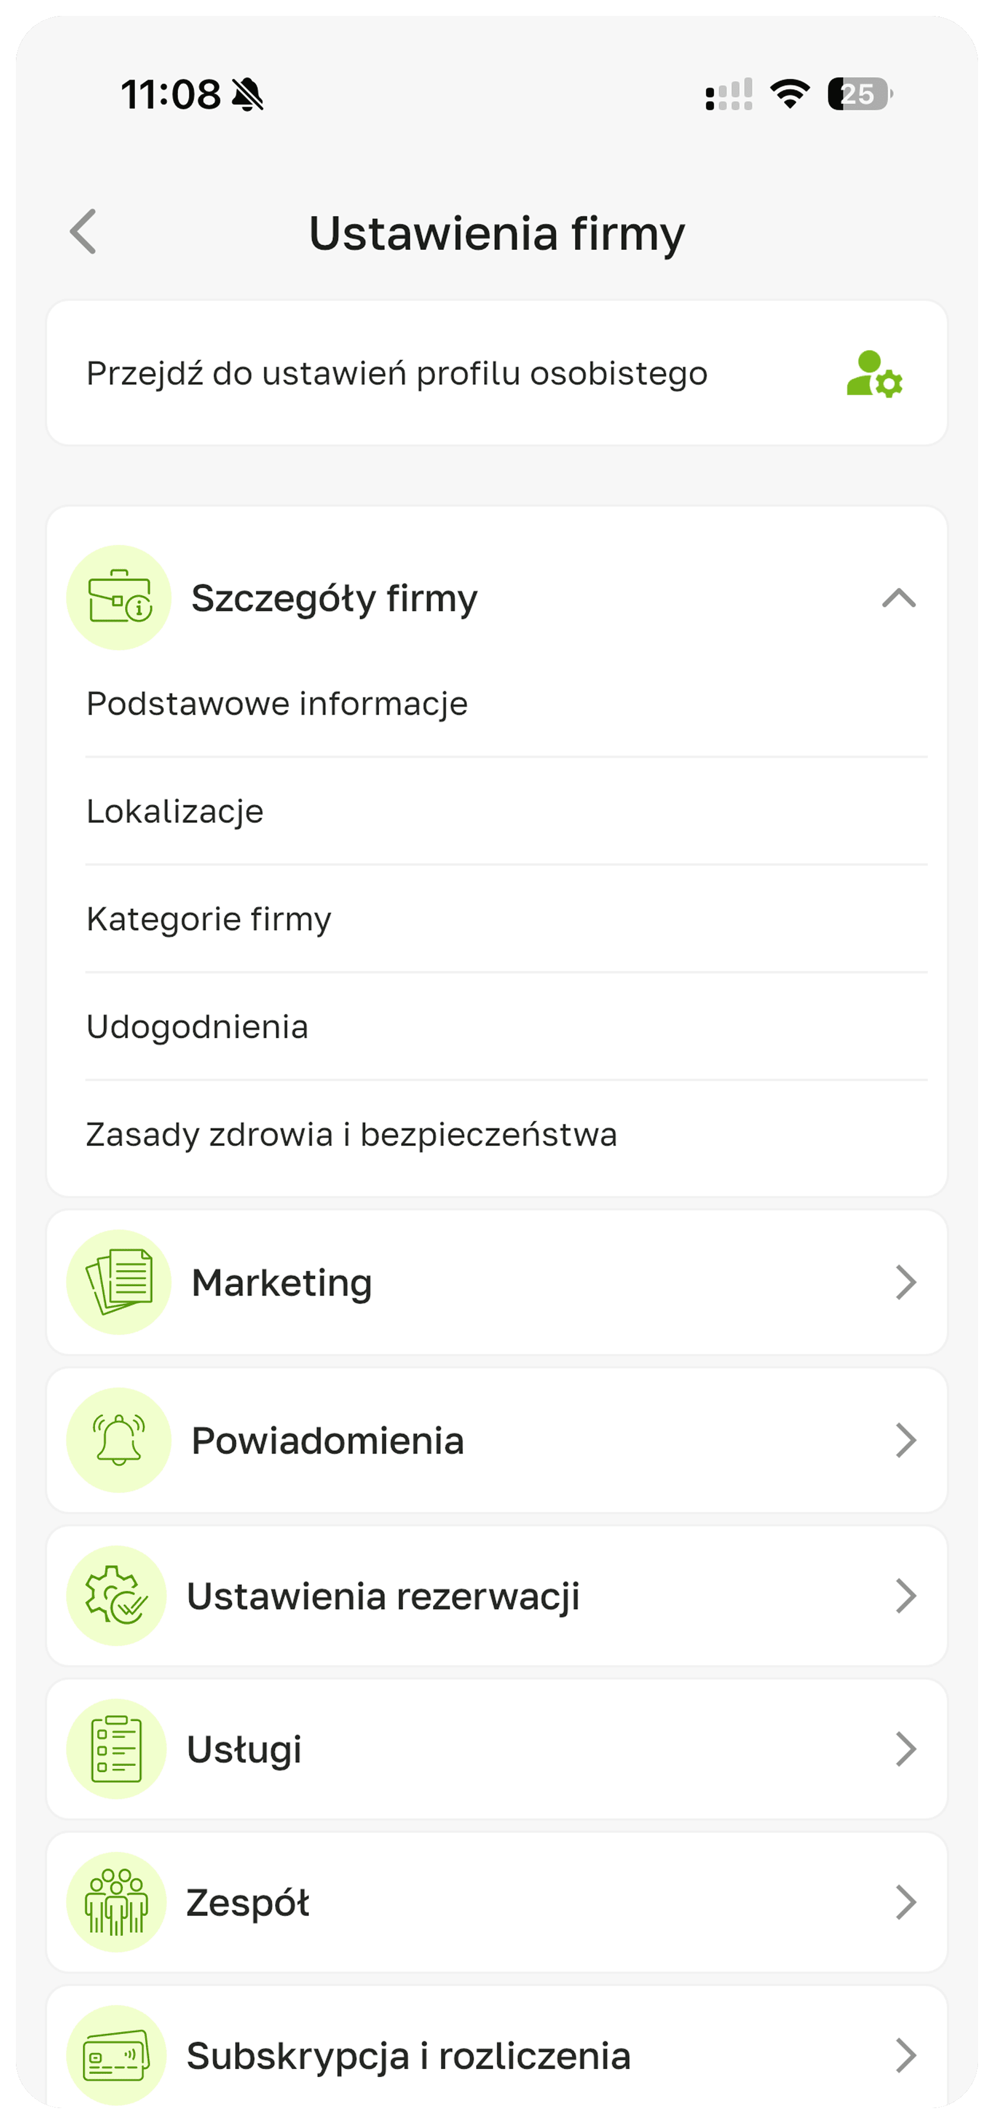This screenshot has height=2124, width=994.
Task: Open Ustawienia rezerwacji via its chevron
Action: click(x=905, y=1595)
